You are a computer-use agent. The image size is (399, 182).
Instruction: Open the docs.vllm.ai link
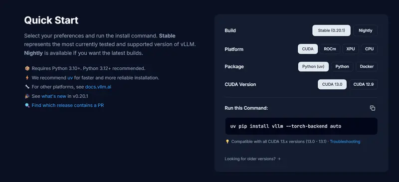98,87
